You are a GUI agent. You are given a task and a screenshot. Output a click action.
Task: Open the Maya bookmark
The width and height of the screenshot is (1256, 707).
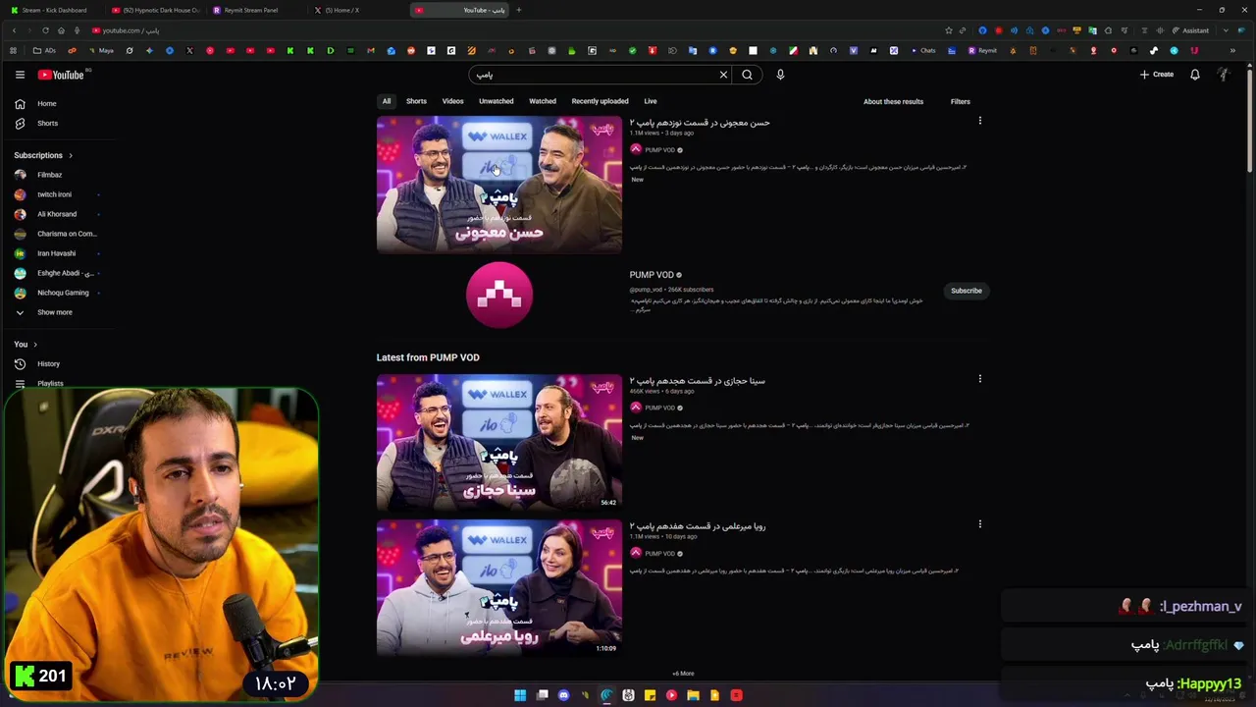point(101,50)
